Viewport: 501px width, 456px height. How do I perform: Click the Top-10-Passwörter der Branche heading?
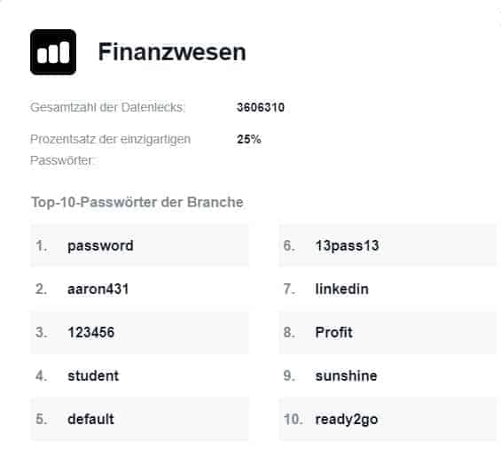click(137, 202)
